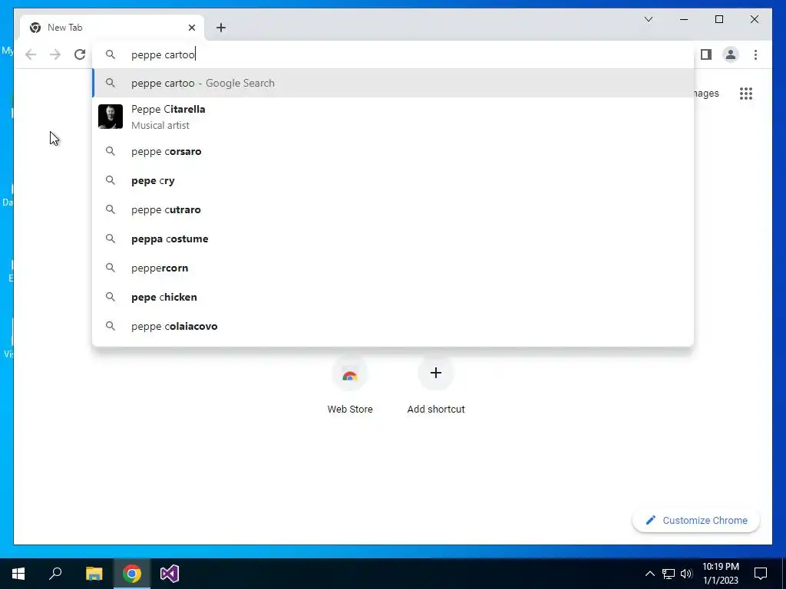Open the Google apps grid
The image size is (786, 589).
tap(746, 94)
